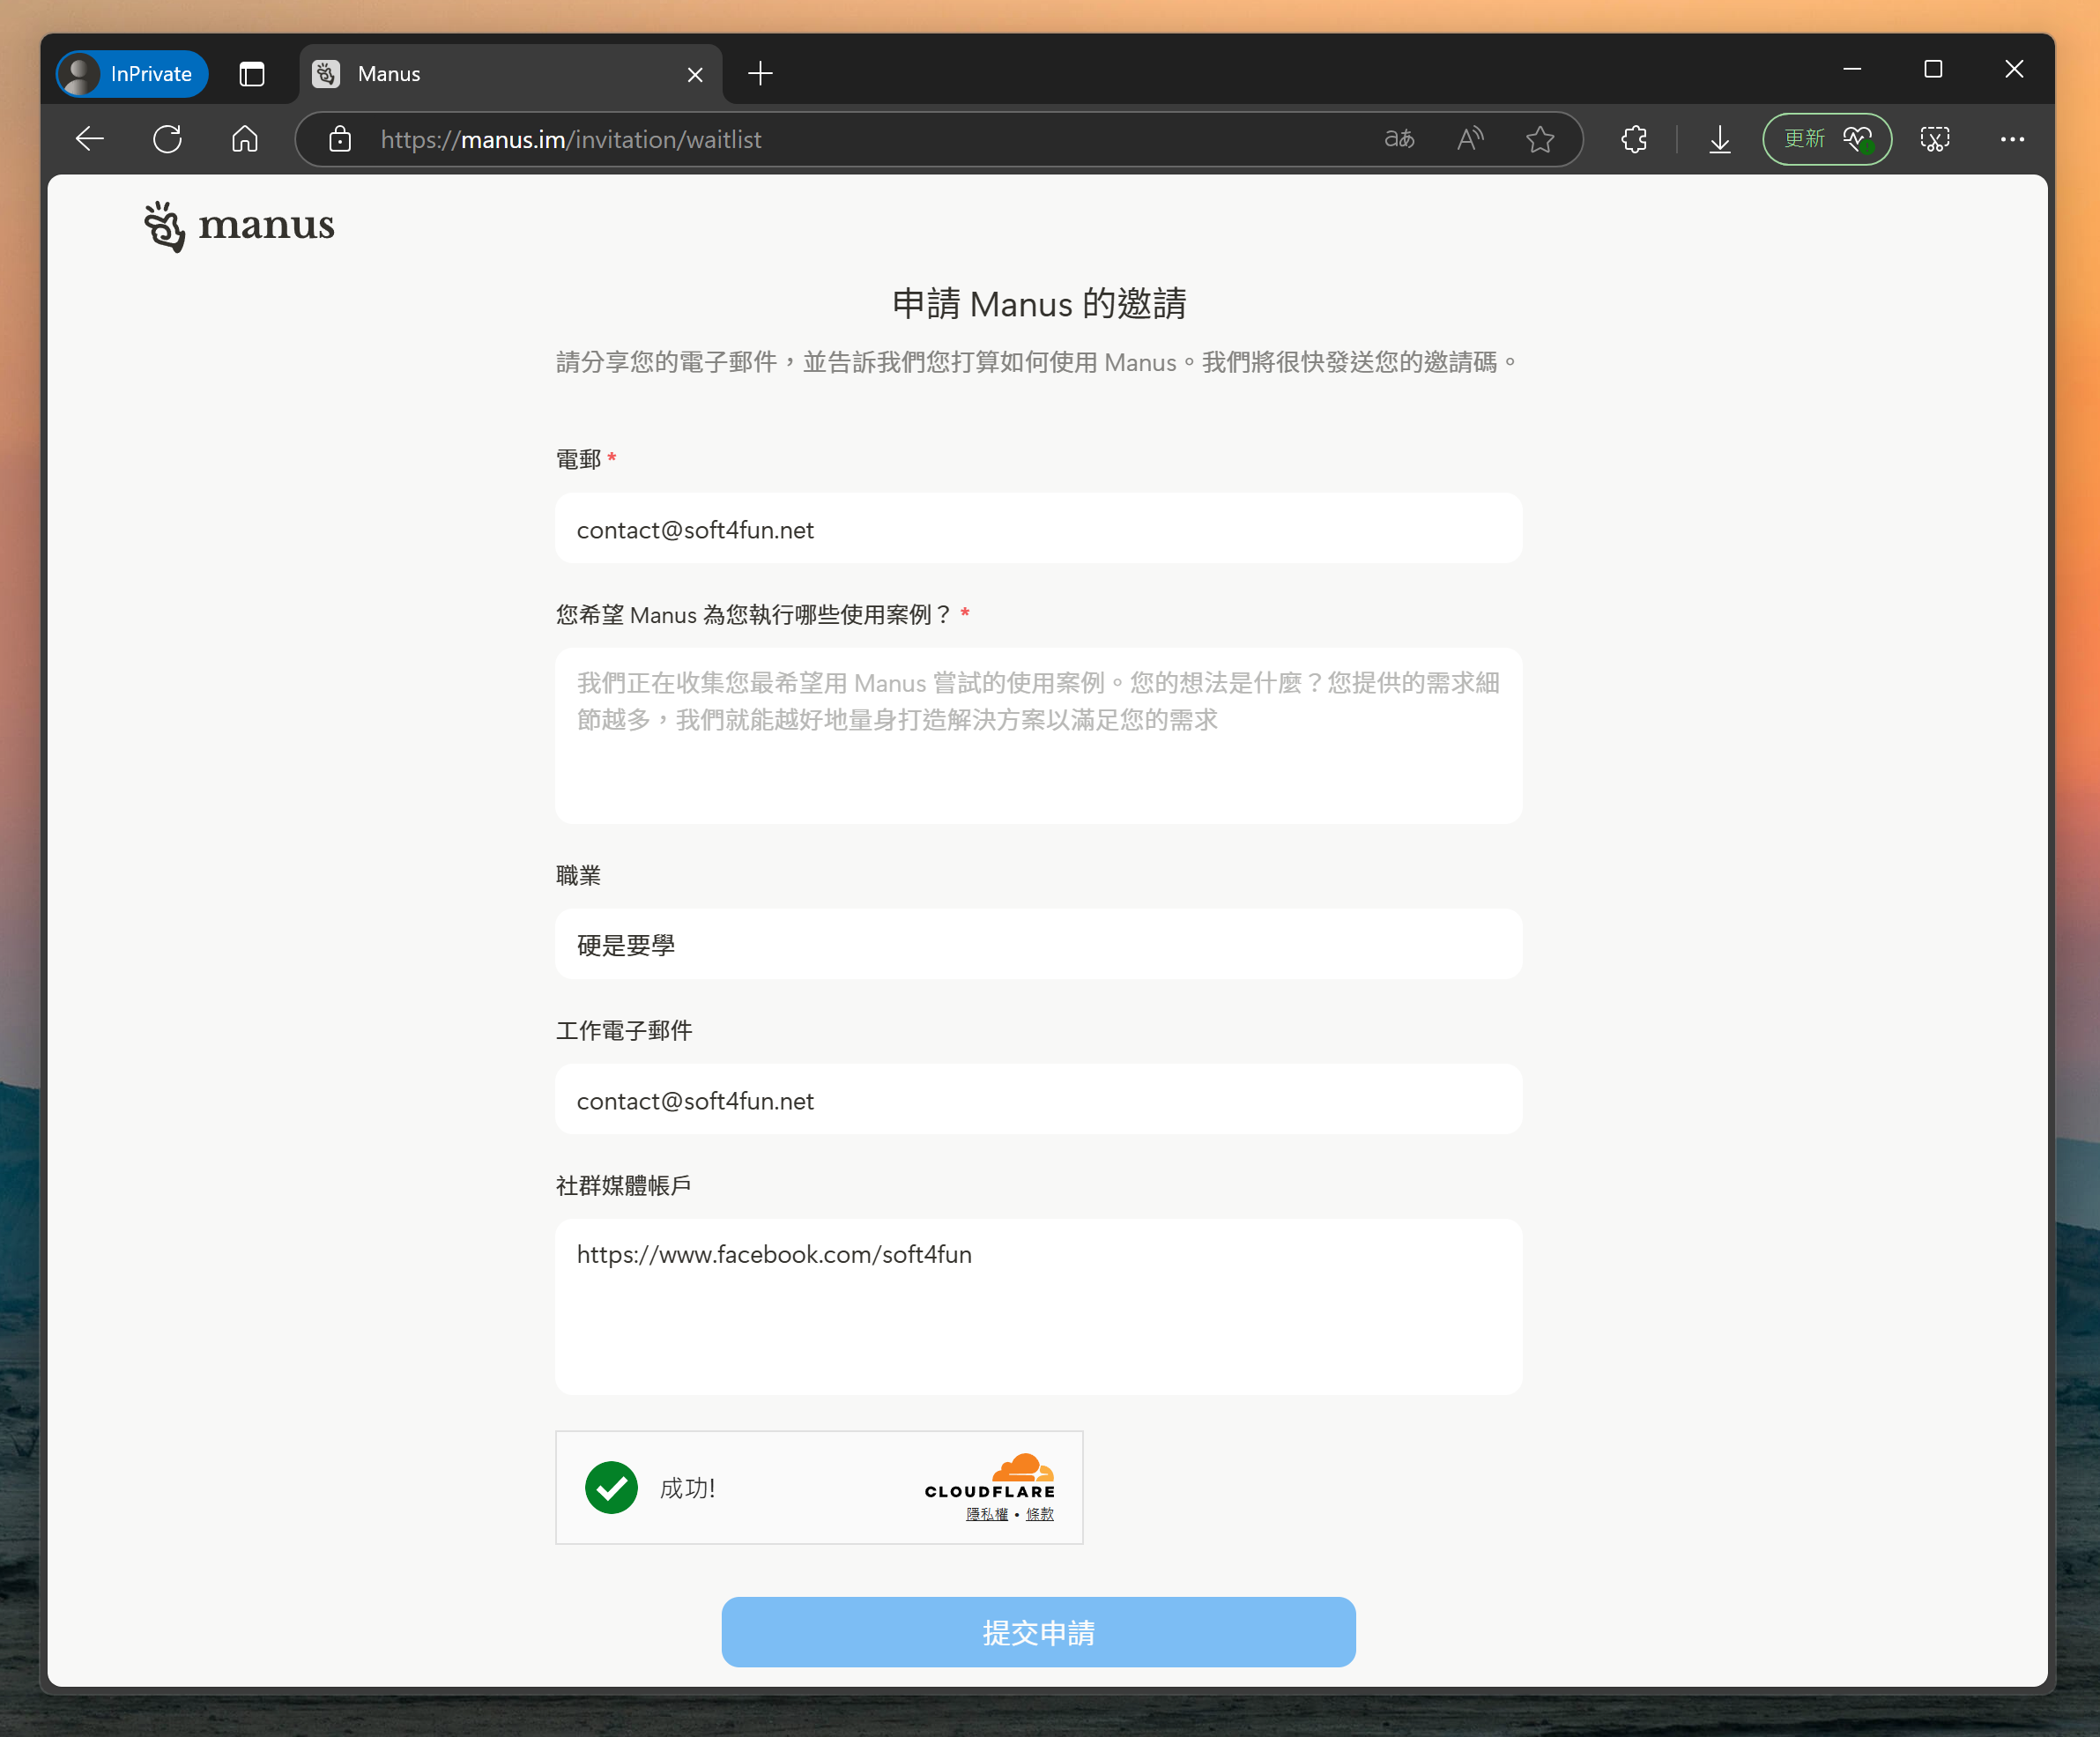The width and height of the screenshot is (2100, 1737).
Task: Focus the use case description text area
Action: [1038, 736]
